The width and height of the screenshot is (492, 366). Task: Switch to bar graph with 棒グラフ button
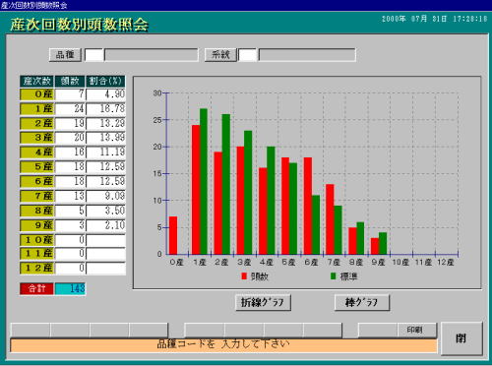362,302
